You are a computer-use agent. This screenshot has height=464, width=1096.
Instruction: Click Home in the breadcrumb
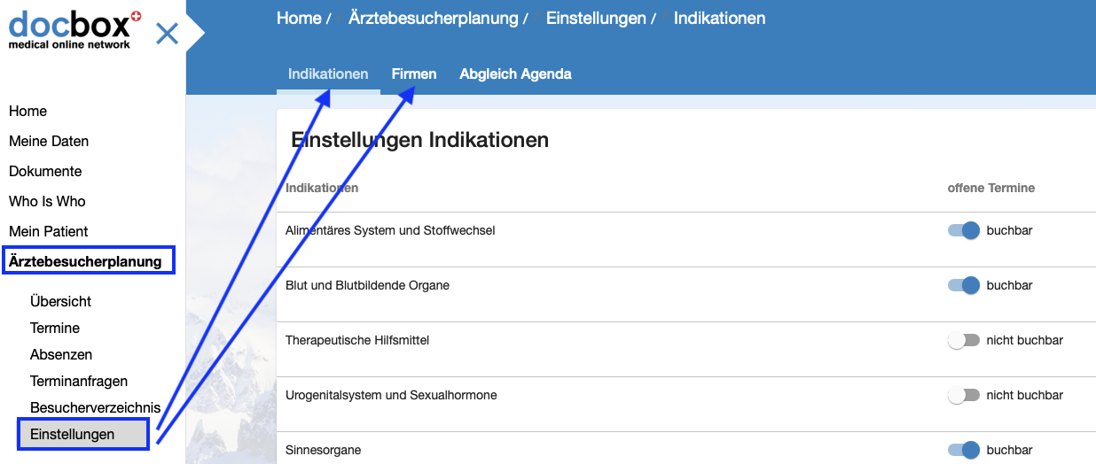(x=299, y=19)
